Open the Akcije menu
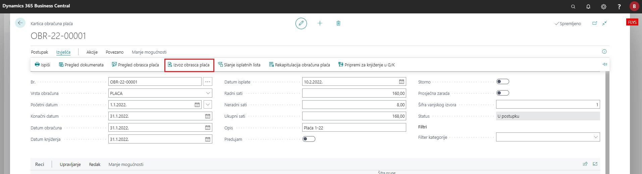Image resolution: width=642 pixels, height=174 pixels. pos(92,52)
